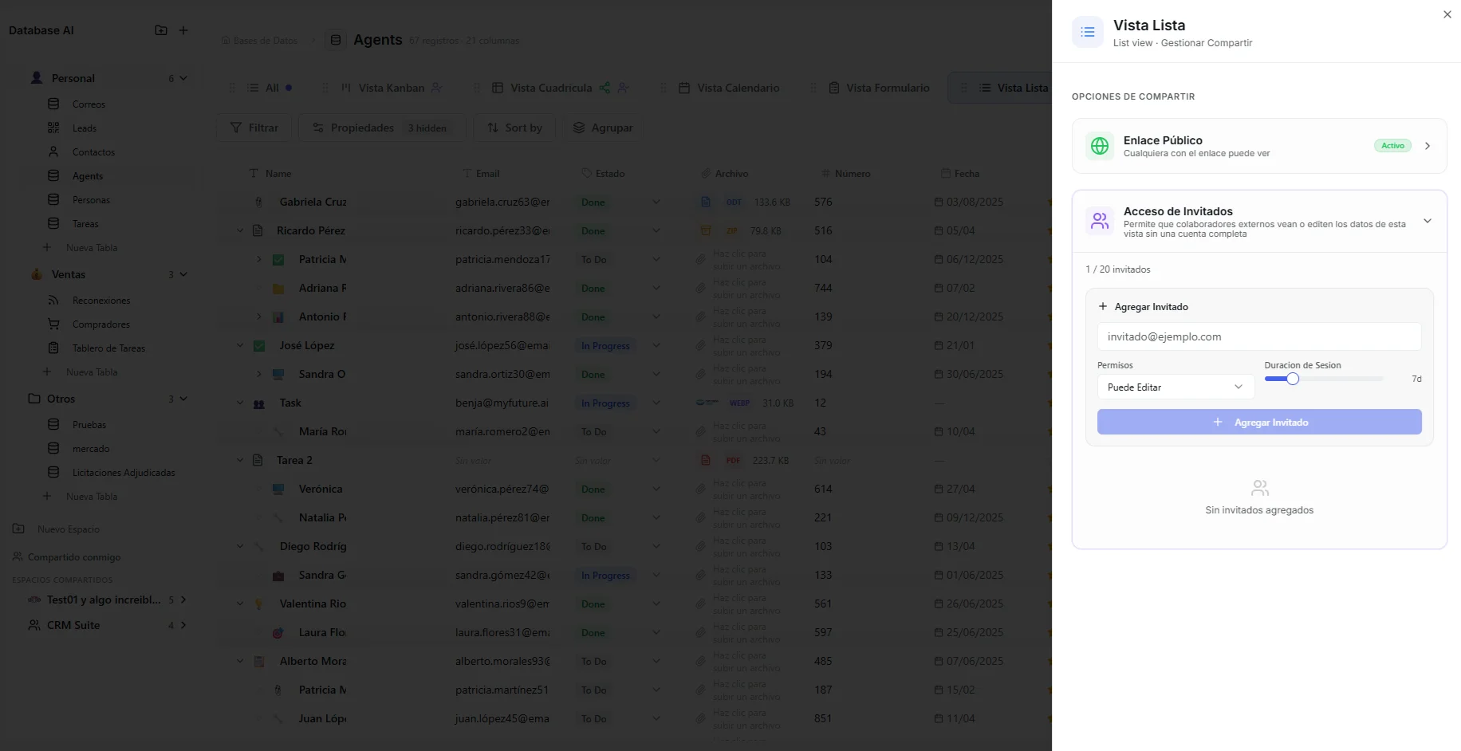Image resolution: width=1461 pixels, height=751 pixels.
Task: Open the Leads table
Action: pyautogui.click(x=84, y=128)
